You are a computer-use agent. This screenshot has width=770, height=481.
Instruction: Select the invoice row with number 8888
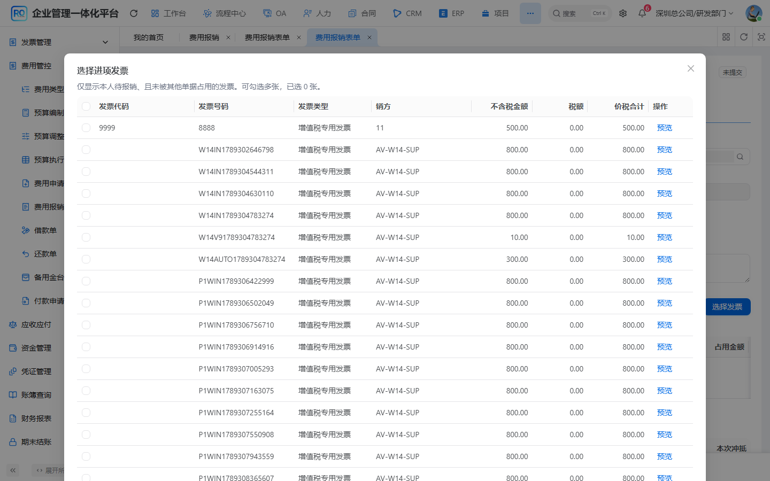point(86,128)
